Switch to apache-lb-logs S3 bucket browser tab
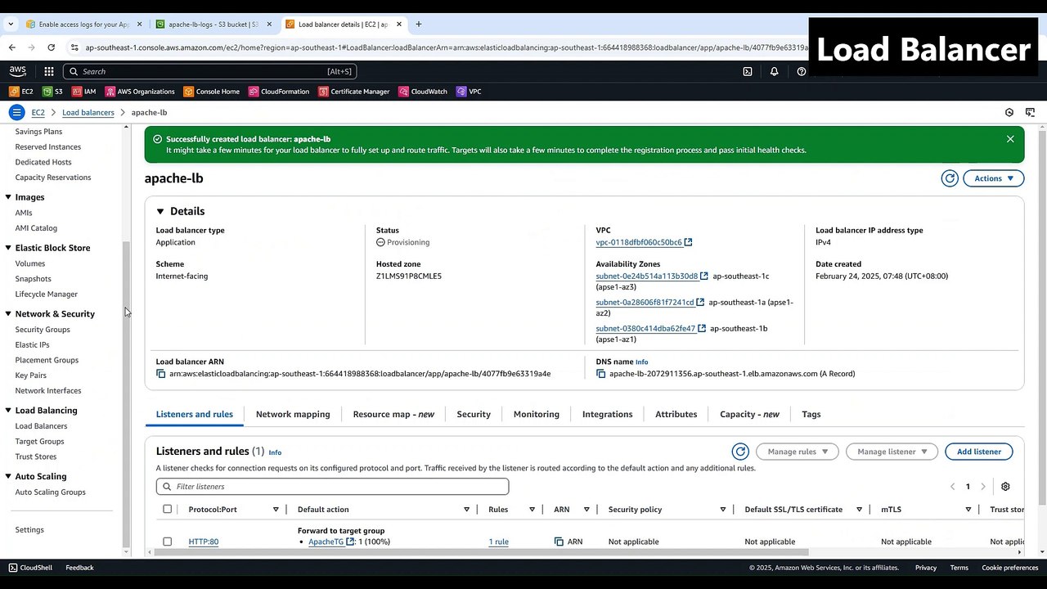Viewport: 1047px width, 589px height. [x=214, y=25]
